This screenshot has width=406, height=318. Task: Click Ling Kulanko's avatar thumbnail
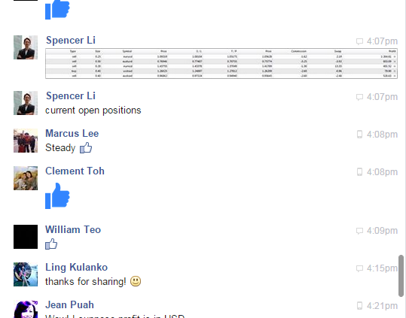(x=26, y=274)
